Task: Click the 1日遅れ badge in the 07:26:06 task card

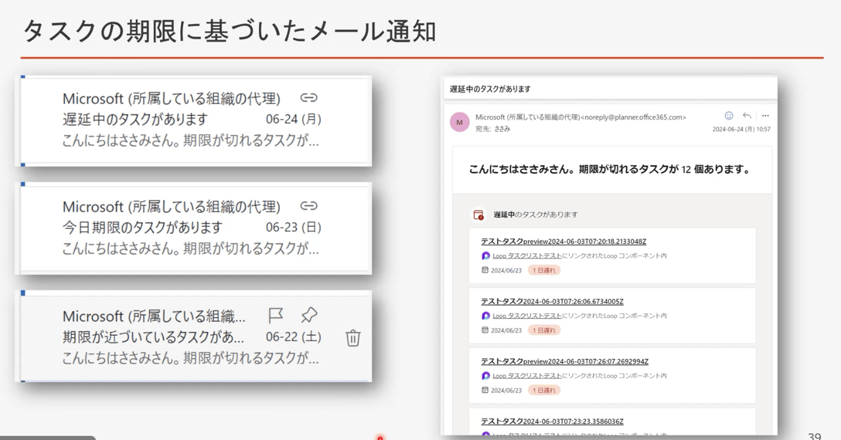Action: [x=544, y=330]
